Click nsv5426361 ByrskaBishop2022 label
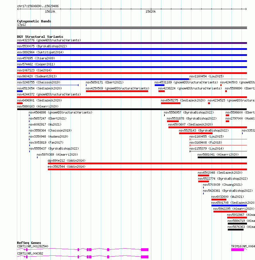The width and height of the screenshot is (255, 260). click(228, 191)
